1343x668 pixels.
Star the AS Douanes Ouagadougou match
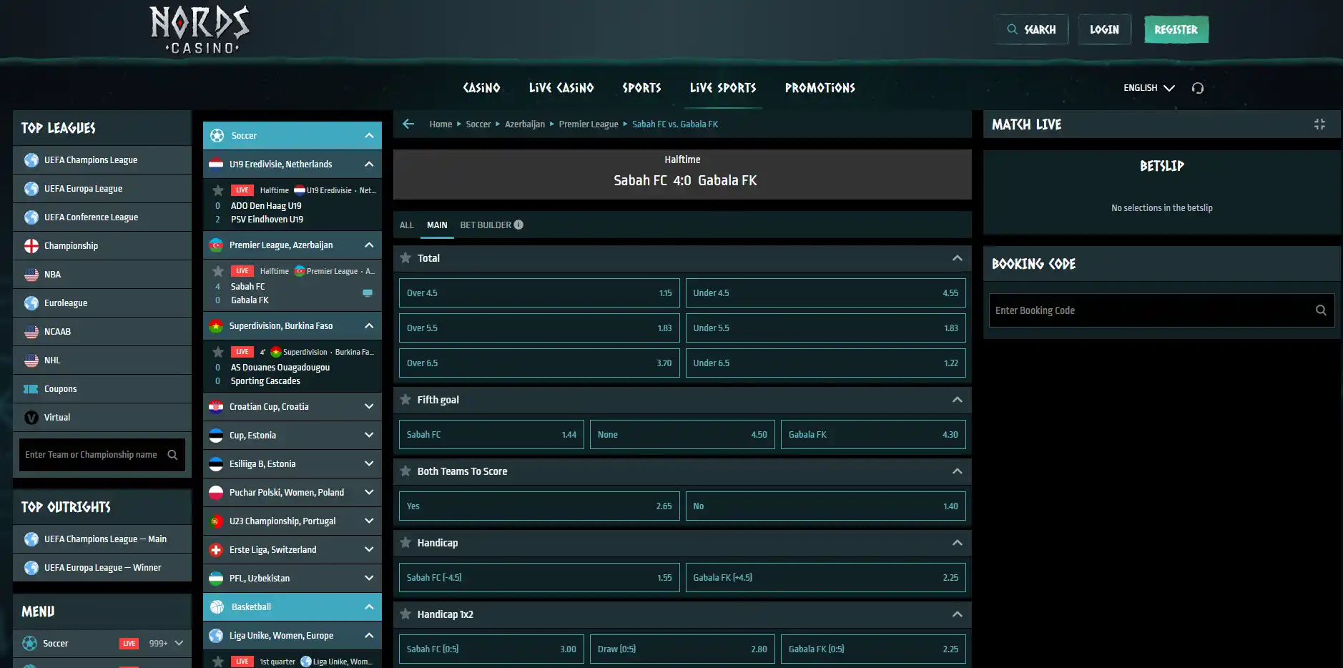(x=218, y=352)
